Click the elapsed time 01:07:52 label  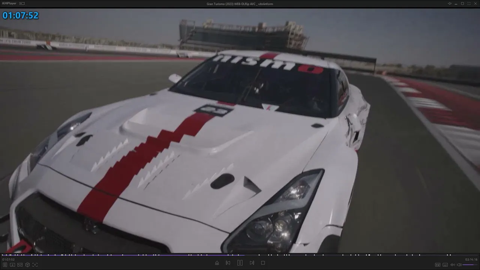[x=9, y=259]
